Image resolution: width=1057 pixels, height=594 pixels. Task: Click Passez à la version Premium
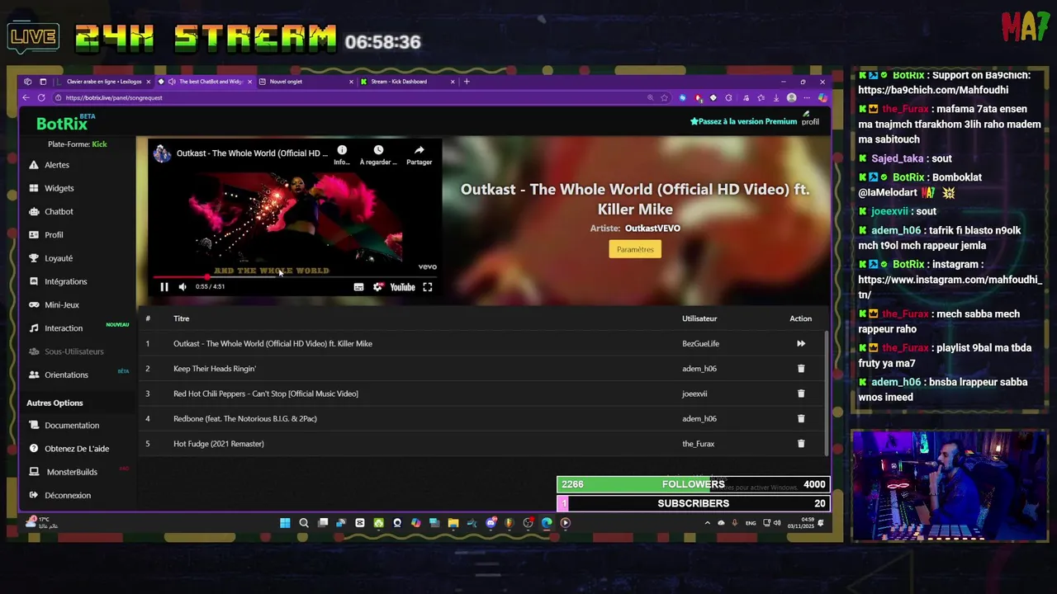744,121
